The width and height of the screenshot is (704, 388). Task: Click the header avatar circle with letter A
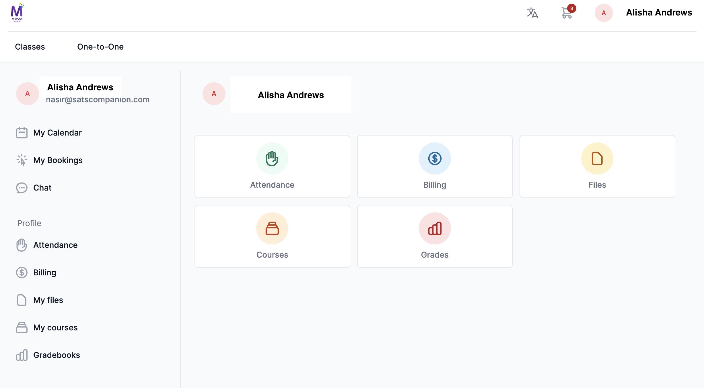click(x=604, y=13)
